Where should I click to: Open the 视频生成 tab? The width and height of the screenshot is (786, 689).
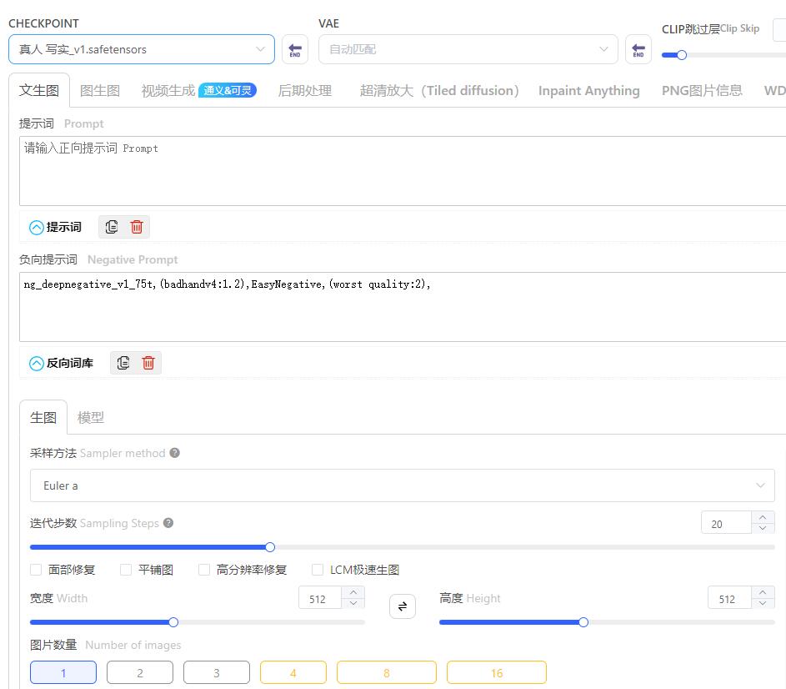tap(168, 90)
